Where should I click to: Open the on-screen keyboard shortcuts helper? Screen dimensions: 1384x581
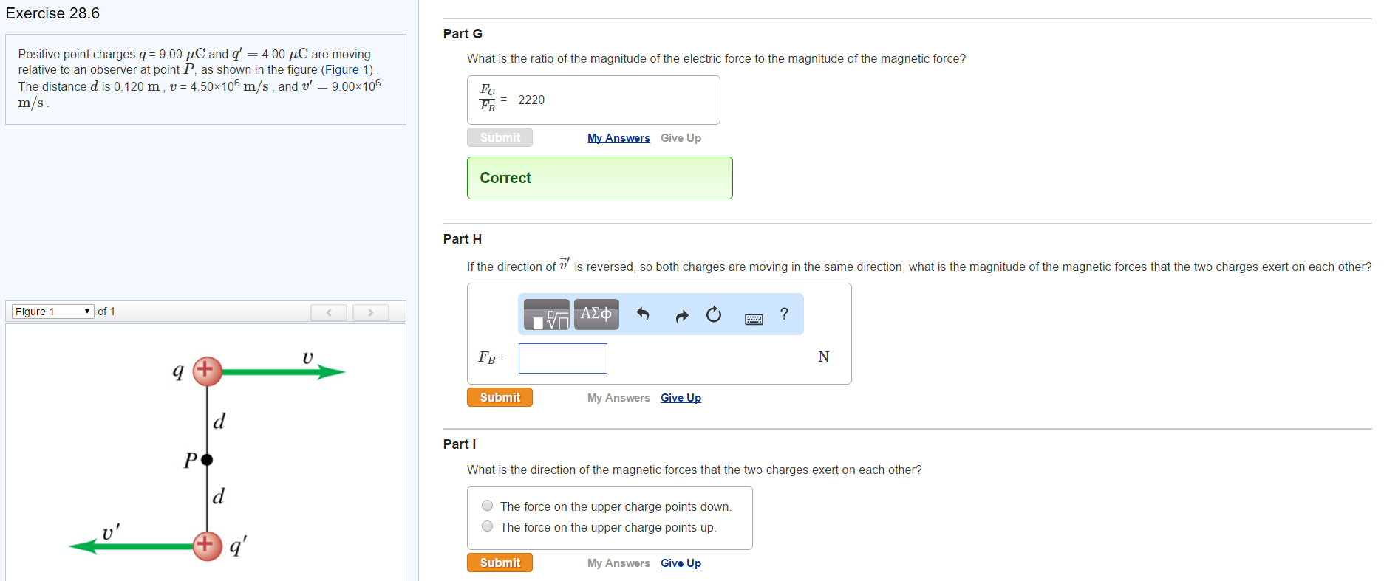[x=753, y=318]
